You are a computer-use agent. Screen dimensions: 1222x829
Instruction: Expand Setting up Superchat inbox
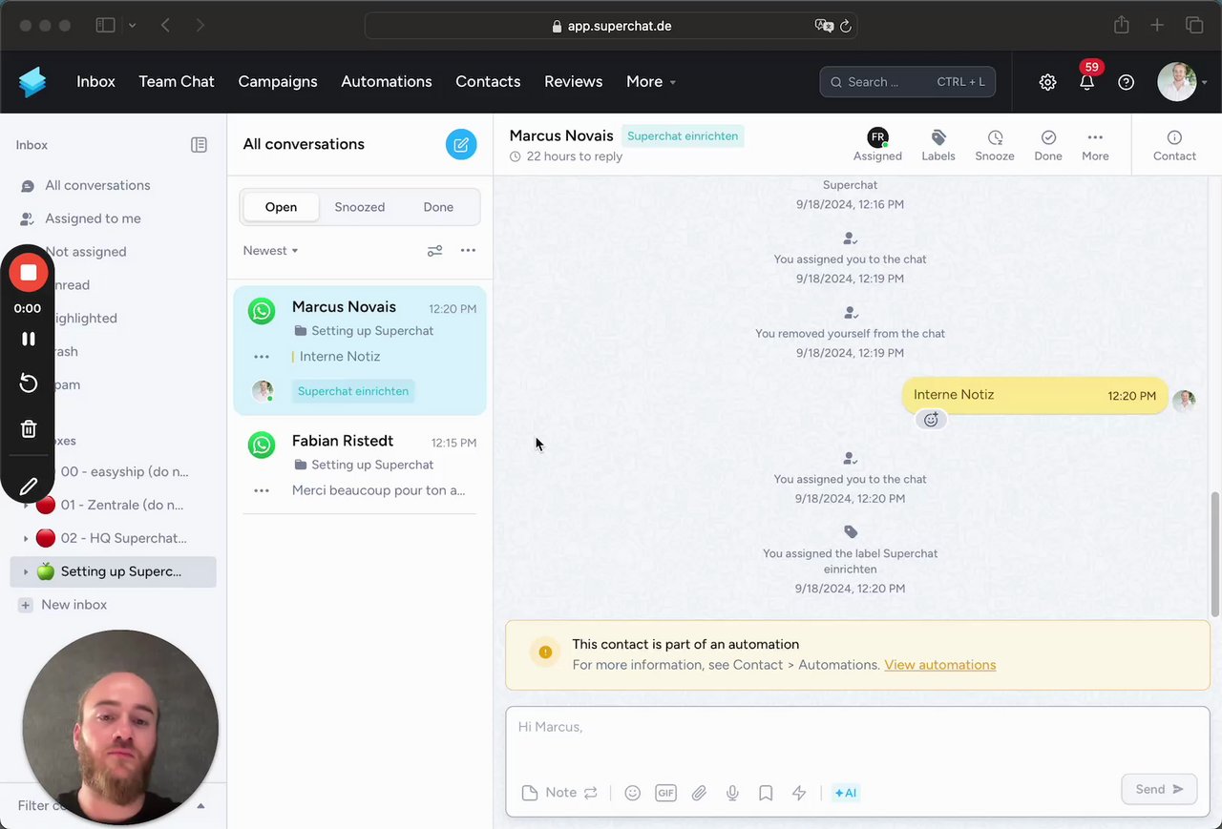26,571
